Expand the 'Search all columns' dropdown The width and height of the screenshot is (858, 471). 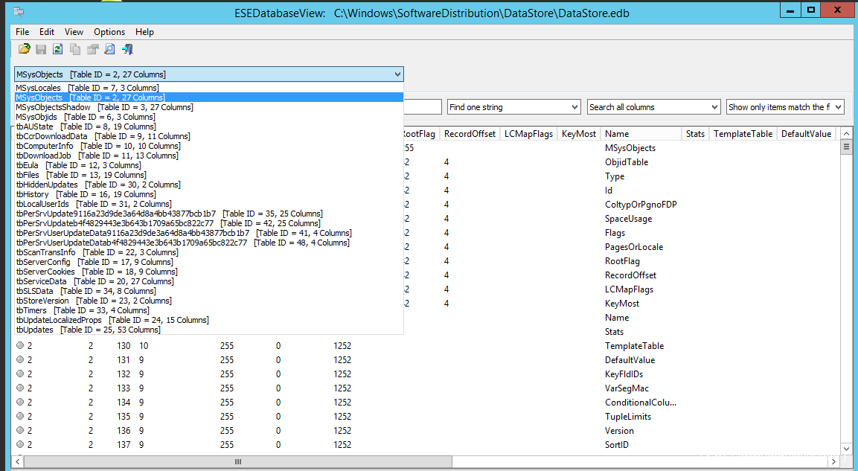653,107
